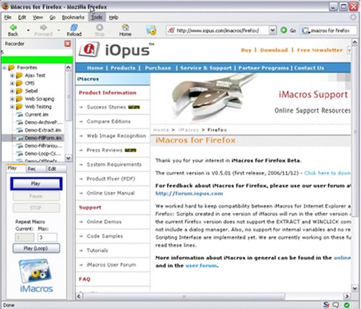Viewport: 361px width, 309px height.
Task: Click the green Go arrow icon
Action: (284, 30)
